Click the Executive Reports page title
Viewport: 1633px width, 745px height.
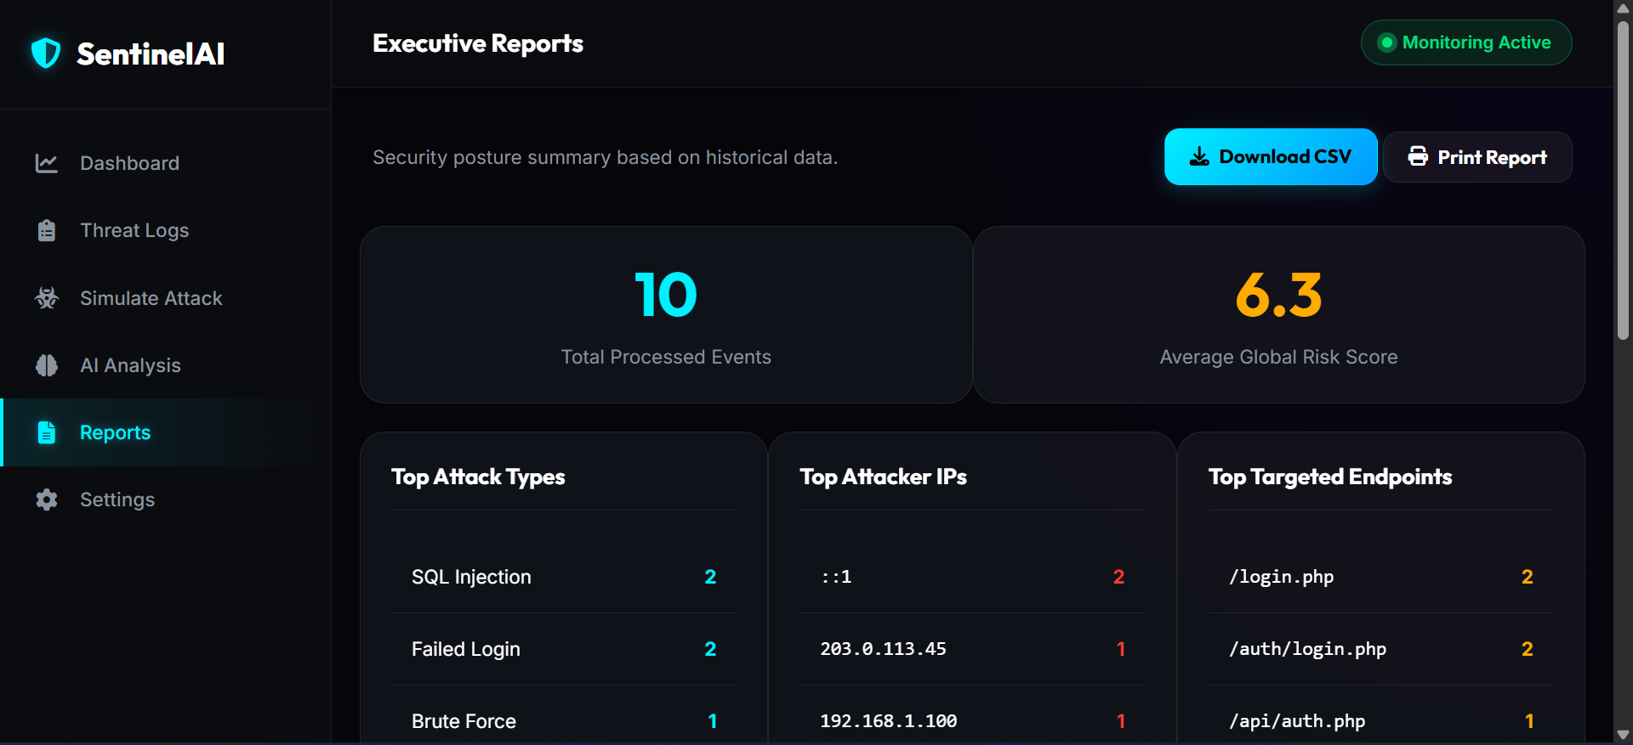(x=478, y=43)
